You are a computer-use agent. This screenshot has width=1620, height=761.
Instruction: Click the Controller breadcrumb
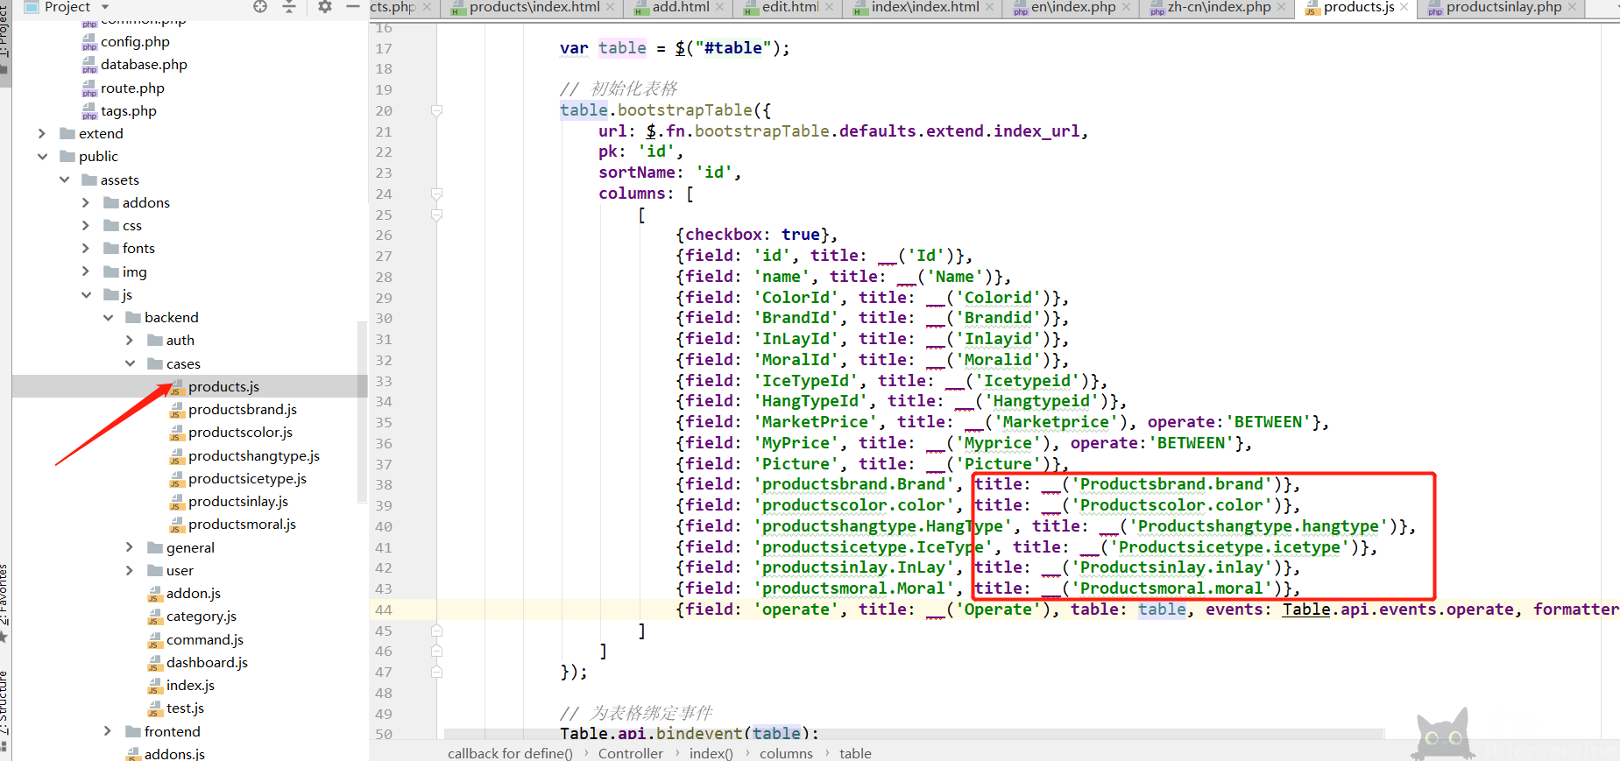pyautogui.click(x=630, y=753)
